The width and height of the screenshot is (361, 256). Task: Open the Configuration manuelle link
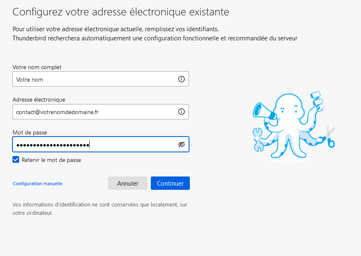(x=37, y=184)
